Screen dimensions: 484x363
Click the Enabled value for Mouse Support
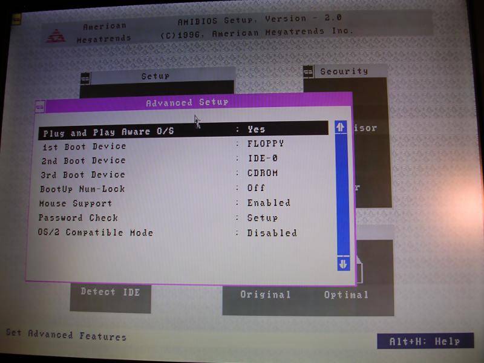pos(269,203)
